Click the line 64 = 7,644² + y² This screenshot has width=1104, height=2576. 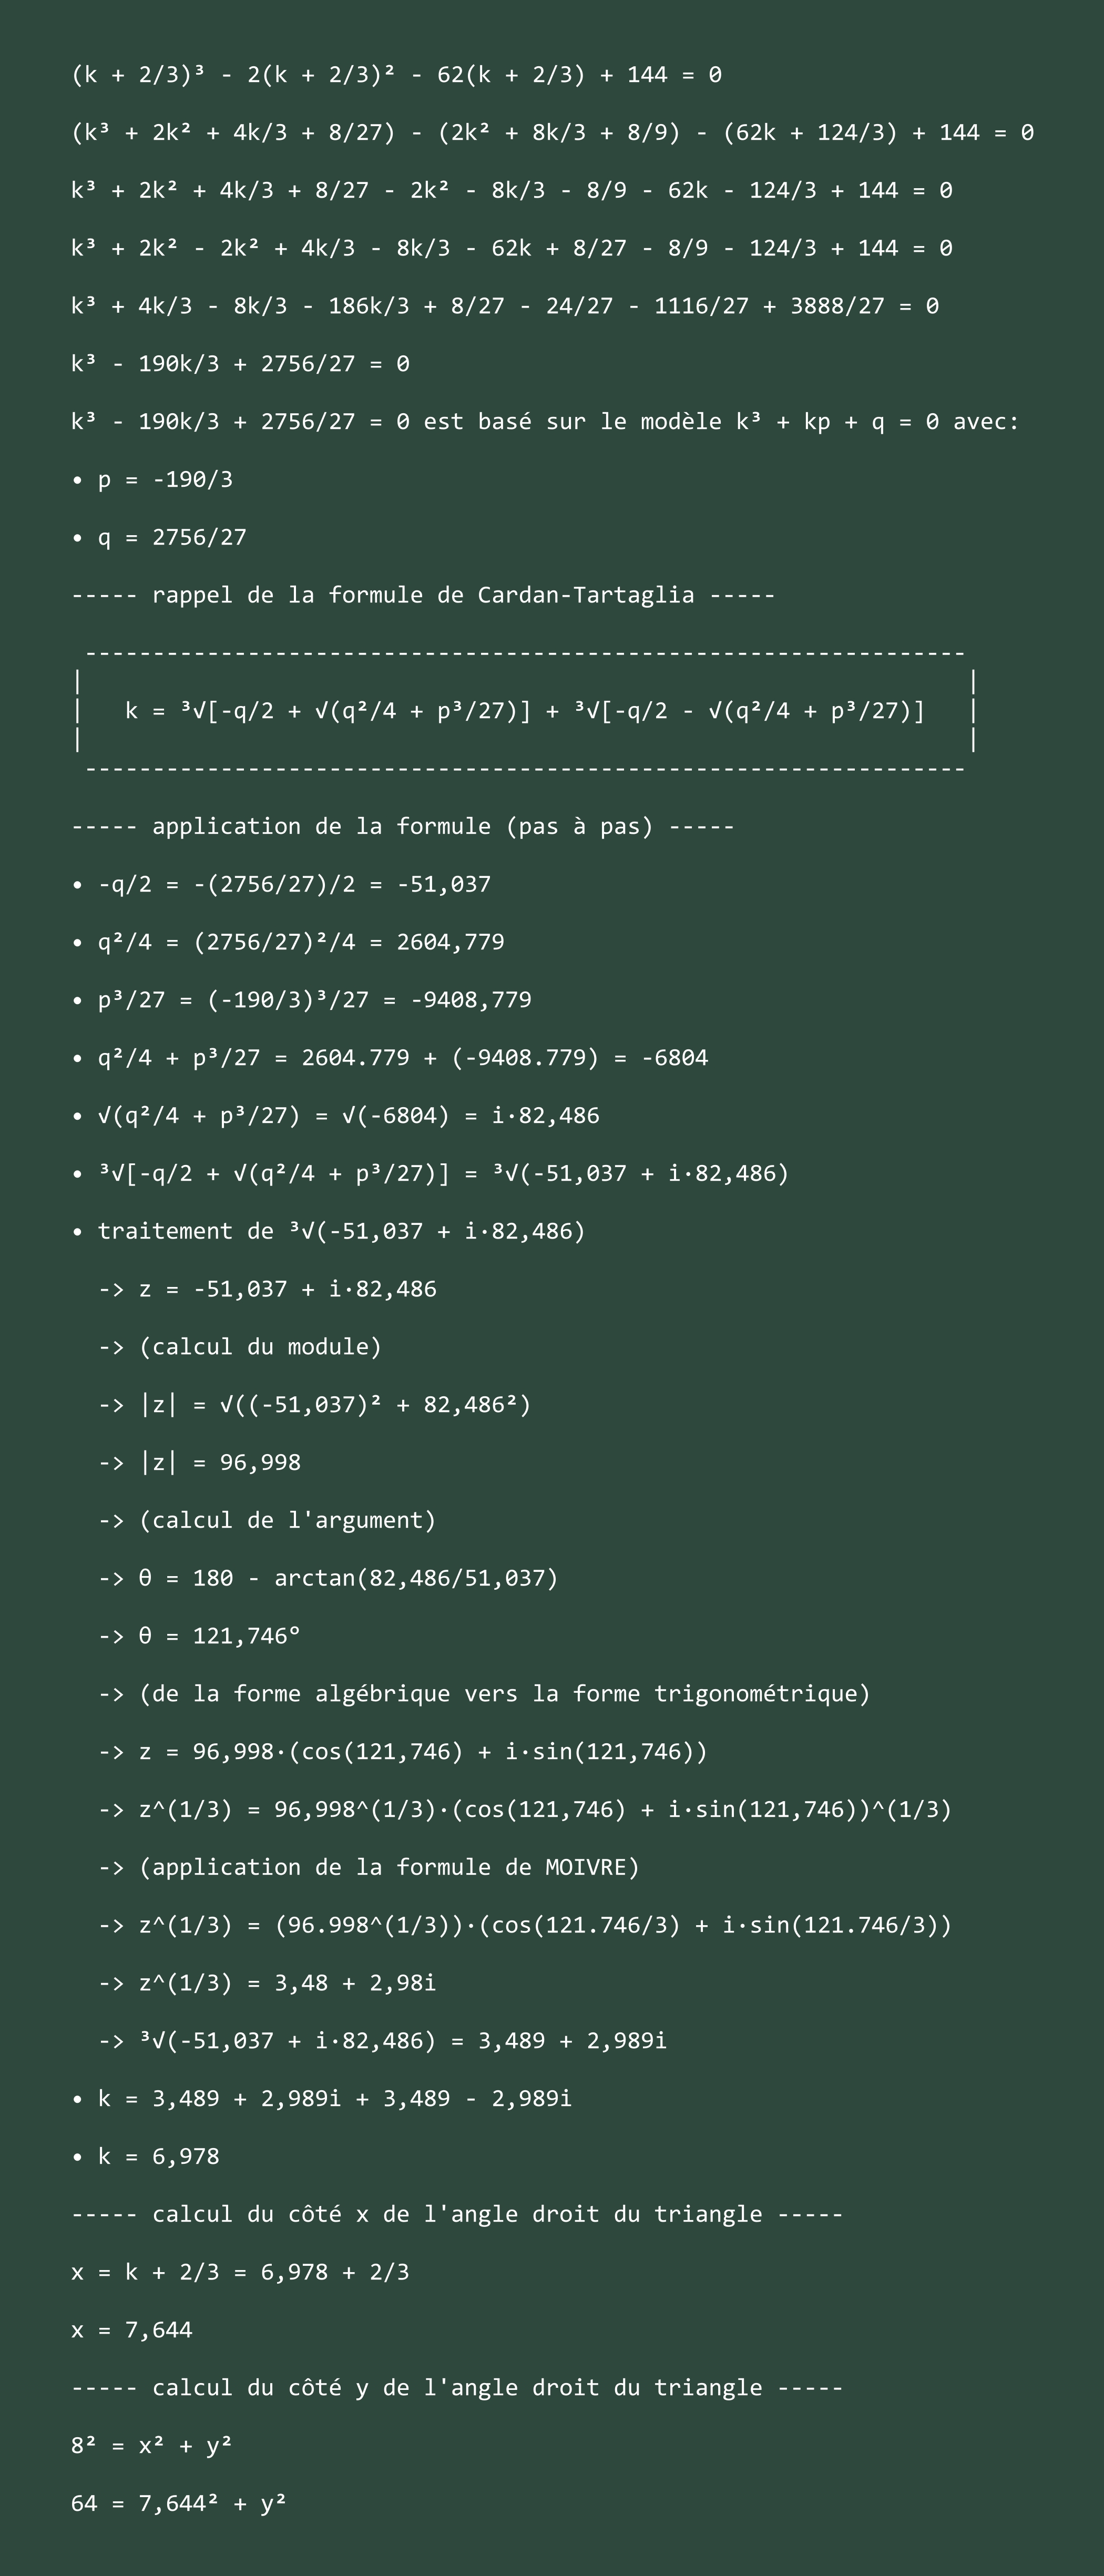coord(179,2503)
